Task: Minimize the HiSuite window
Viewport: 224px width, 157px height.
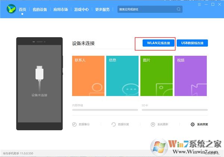Action: pos(206,4)
